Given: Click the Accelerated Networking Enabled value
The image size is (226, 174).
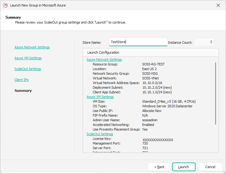Looking at the screenshot, I should tap(148, 125).
